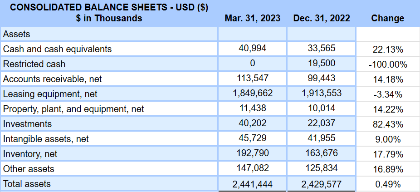Screen dimensions: 420x192
Task: Select the 0.49% change cell
Action: (388, 184)
